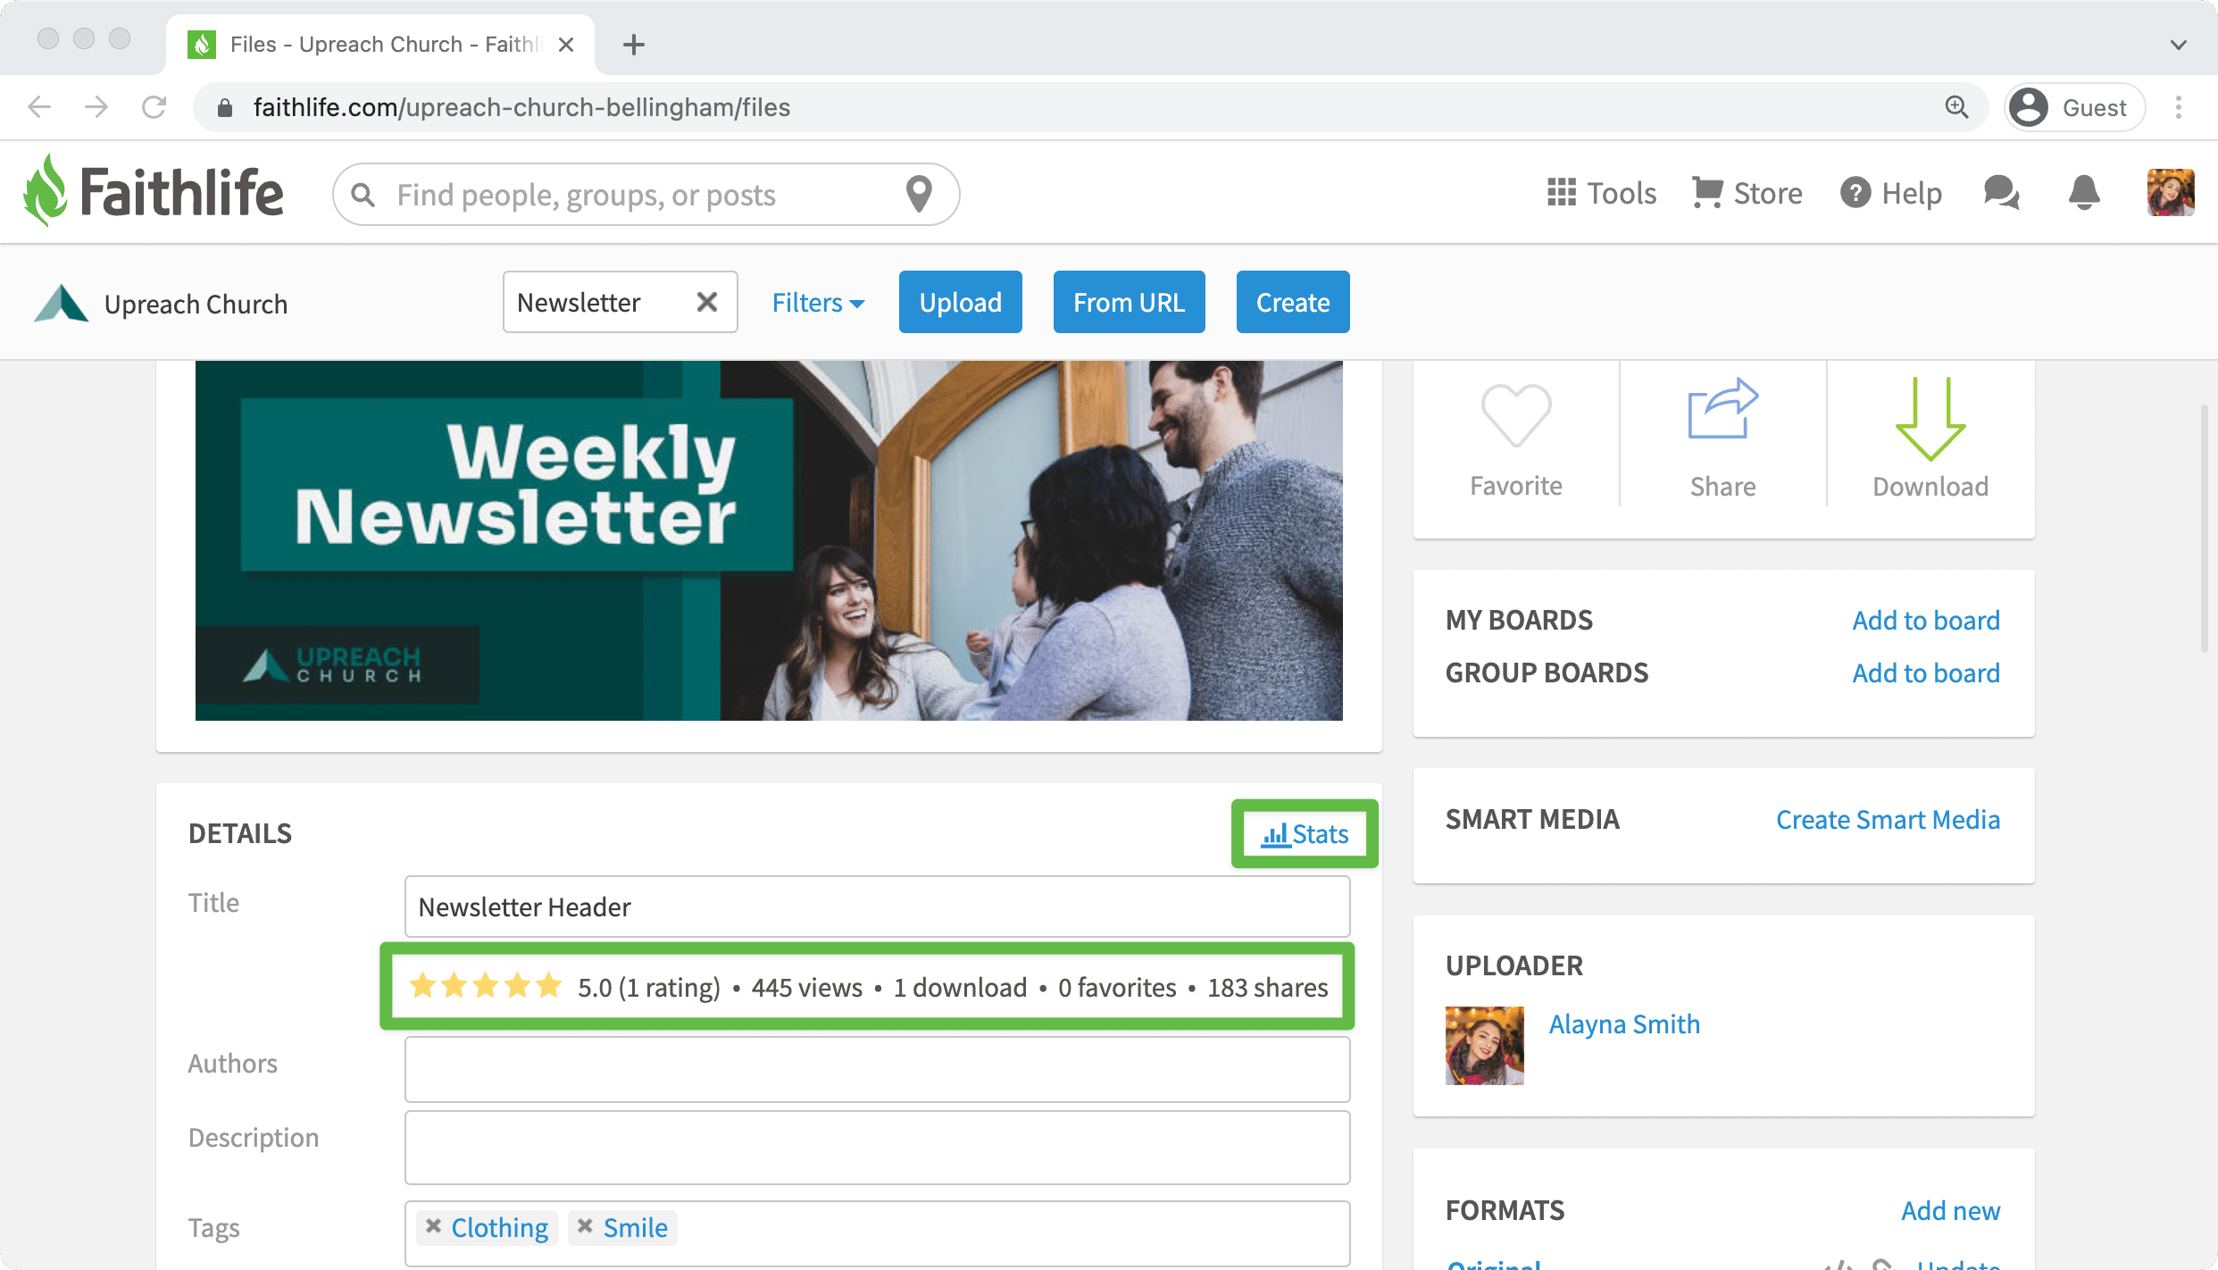Open uploader Alayna Smith profile link
This screenshot has width=2218, height=1270.
1624,1024
